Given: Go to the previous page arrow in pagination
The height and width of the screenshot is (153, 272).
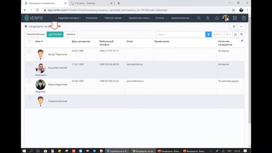Looking at the screenshot, I should pos(225,34).
